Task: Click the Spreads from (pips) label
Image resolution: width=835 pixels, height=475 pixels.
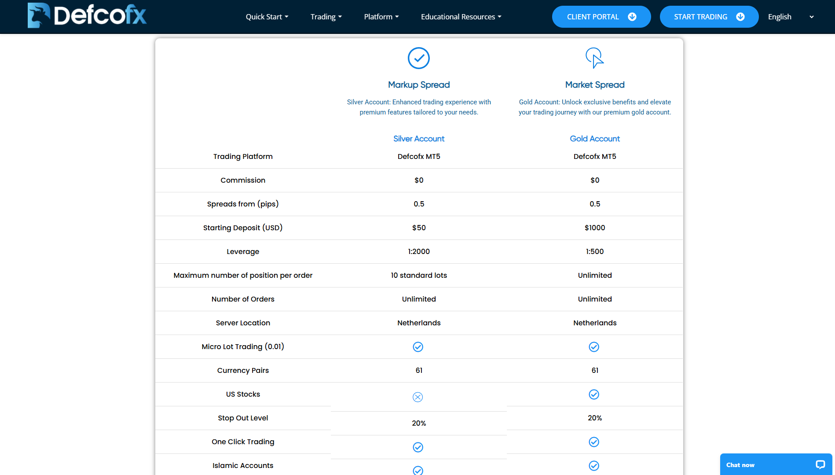Action: click(x=243, y=204)
